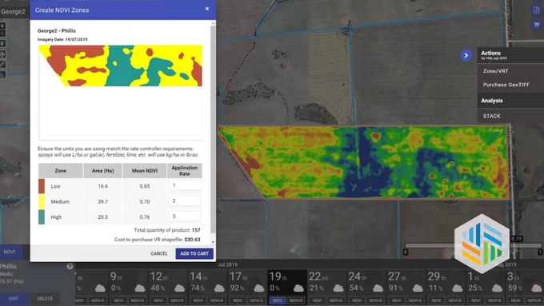This screenshot has height=306, width=544.
Task: Click the yellow Medium zone color swatch
Action: coord(42,201)
